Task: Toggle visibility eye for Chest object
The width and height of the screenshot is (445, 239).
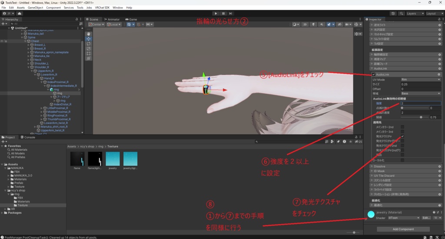Action: coord(2,41)
